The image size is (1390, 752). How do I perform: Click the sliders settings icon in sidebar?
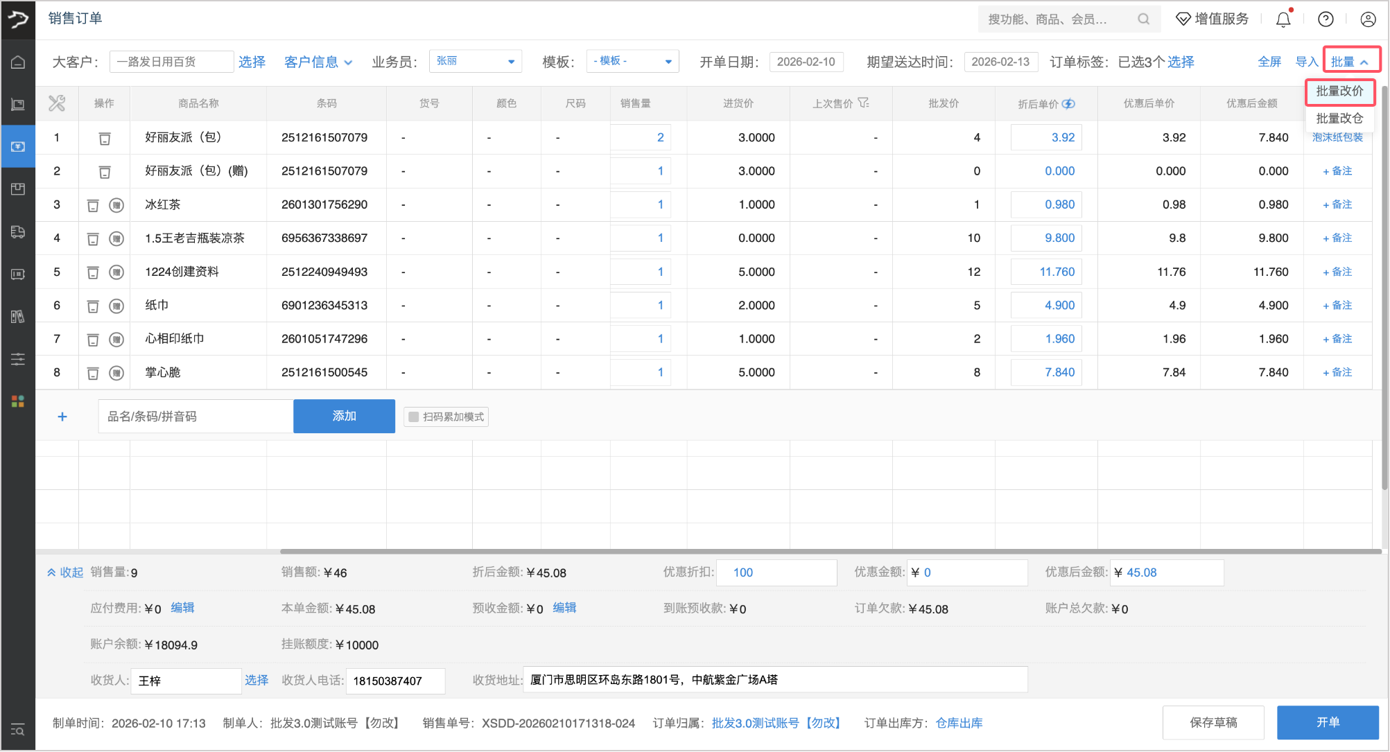coord(18,359)
